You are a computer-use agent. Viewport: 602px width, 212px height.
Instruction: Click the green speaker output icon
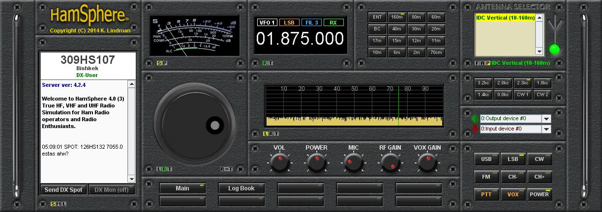tap(475, 119)
